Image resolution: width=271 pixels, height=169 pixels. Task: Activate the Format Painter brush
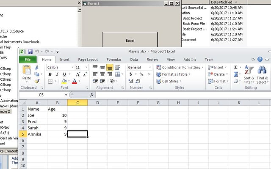point(37,81)
